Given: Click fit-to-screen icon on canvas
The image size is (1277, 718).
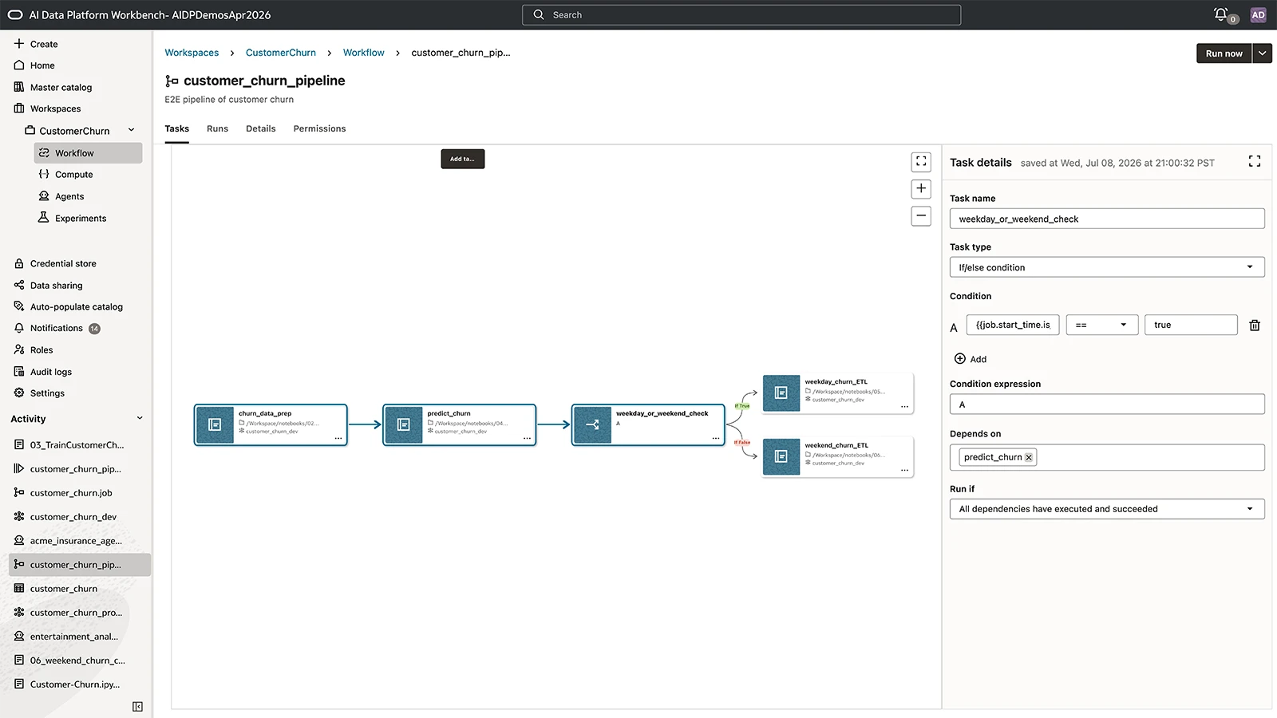Looking at the screenshot, I should [921, 162].
